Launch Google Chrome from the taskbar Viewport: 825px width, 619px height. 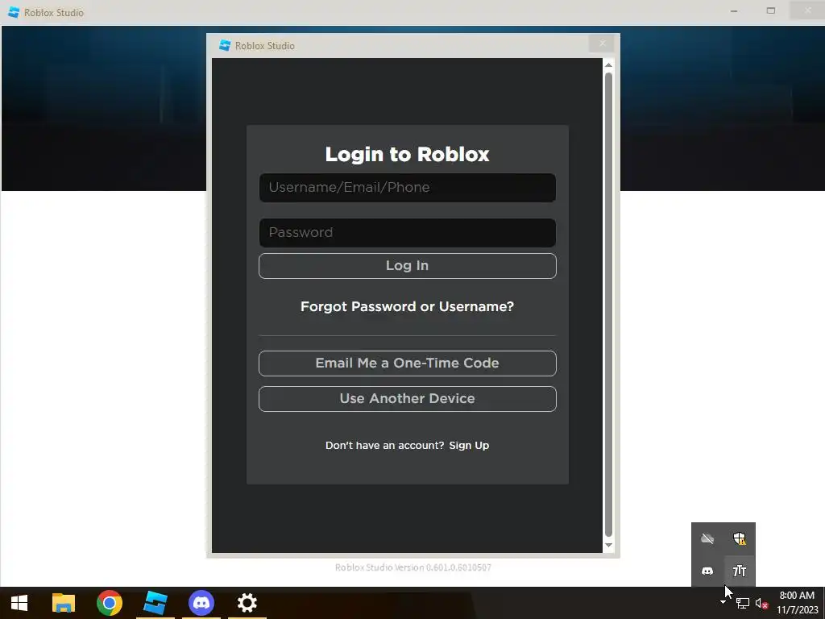(x=110, y=603)
